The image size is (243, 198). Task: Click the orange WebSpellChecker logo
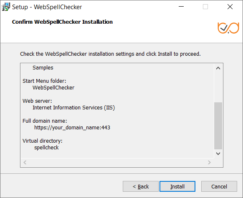click(x=228, y=28)
